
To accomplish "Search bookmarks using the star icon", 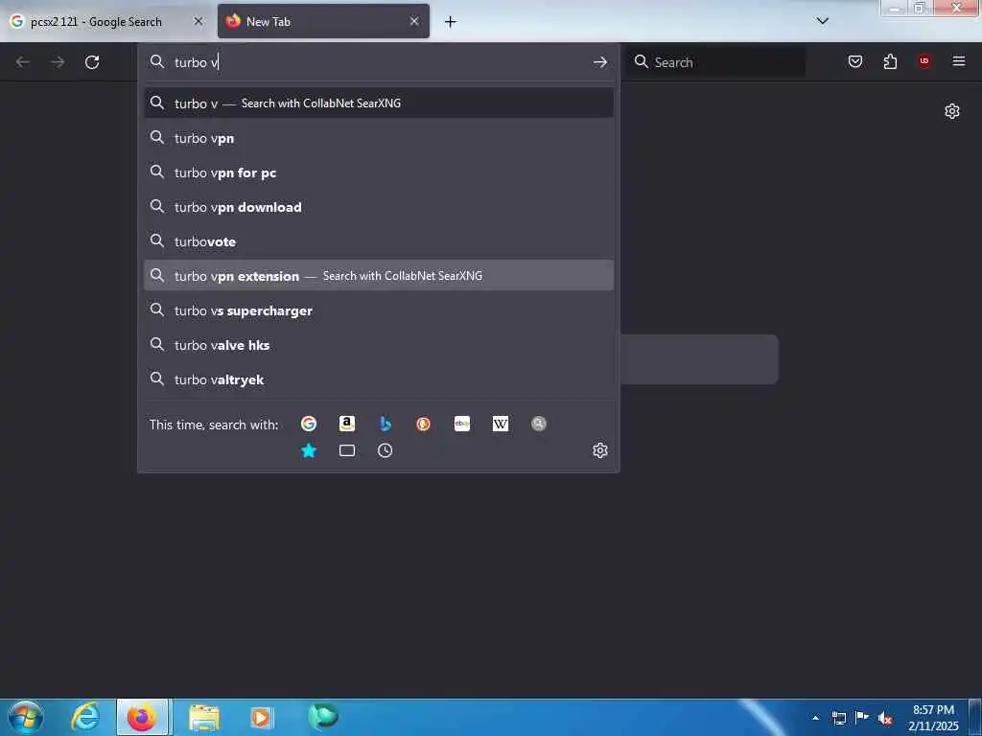I will (x=308, y=450).
